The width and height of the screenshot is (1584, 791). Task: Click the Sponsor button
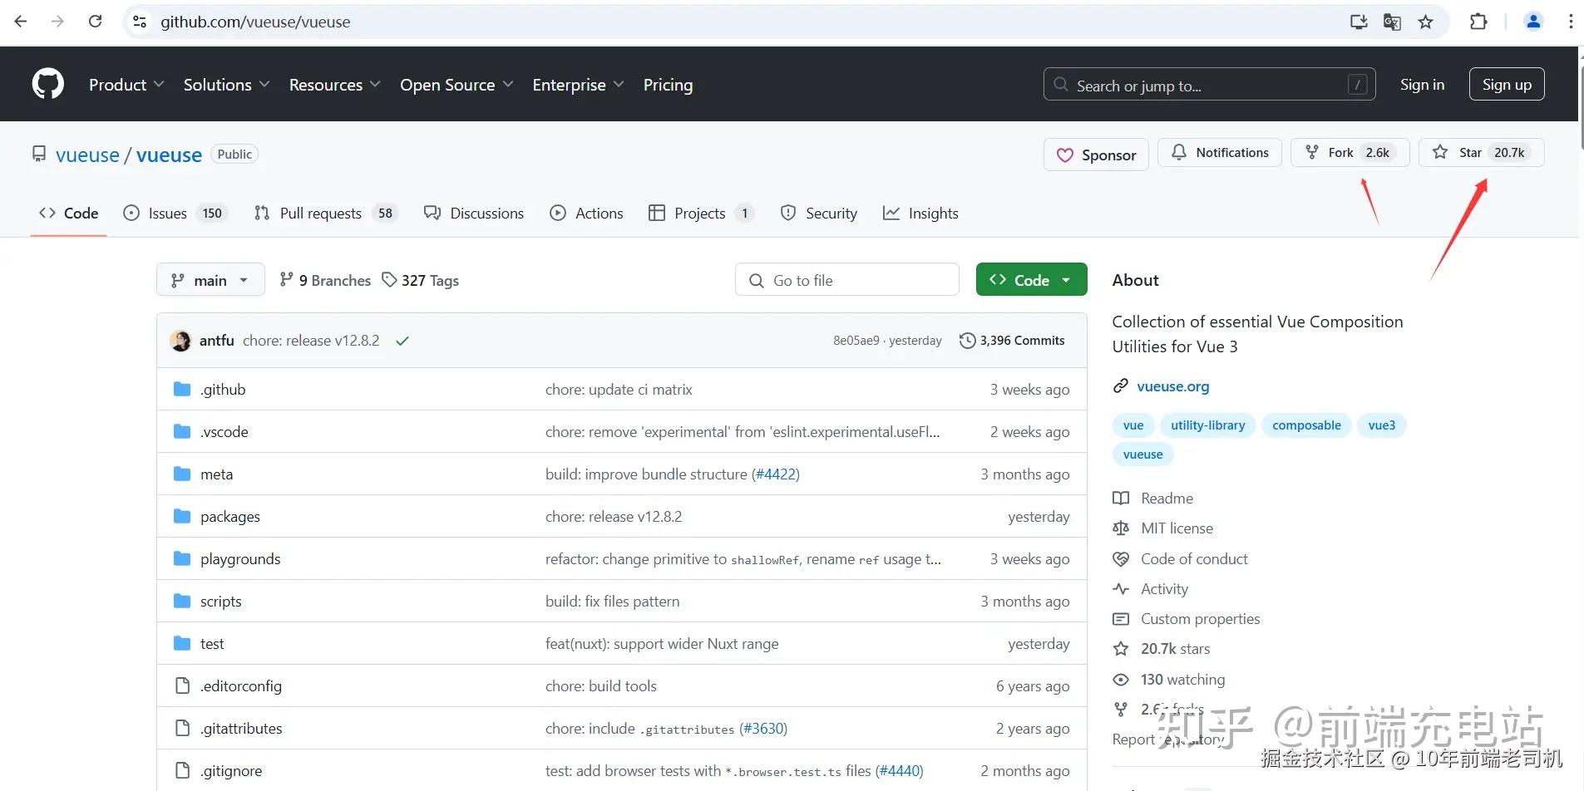(x=1096, y=155)
